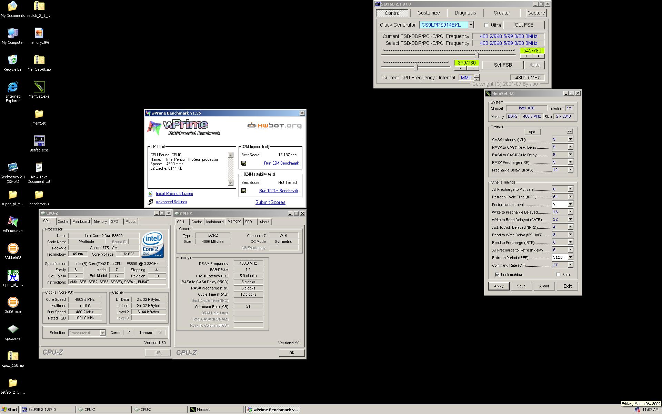Switch to SetFSB Diagnosis tab

[465, 13]
